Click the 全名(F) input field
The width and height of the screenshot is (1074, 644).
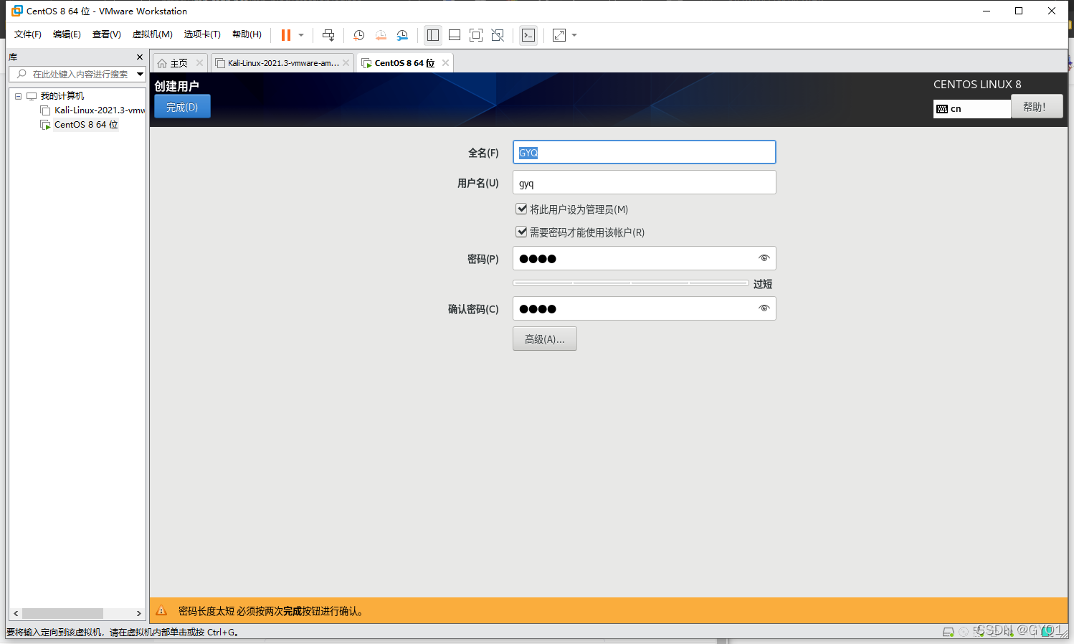click(x=645, y=152)
